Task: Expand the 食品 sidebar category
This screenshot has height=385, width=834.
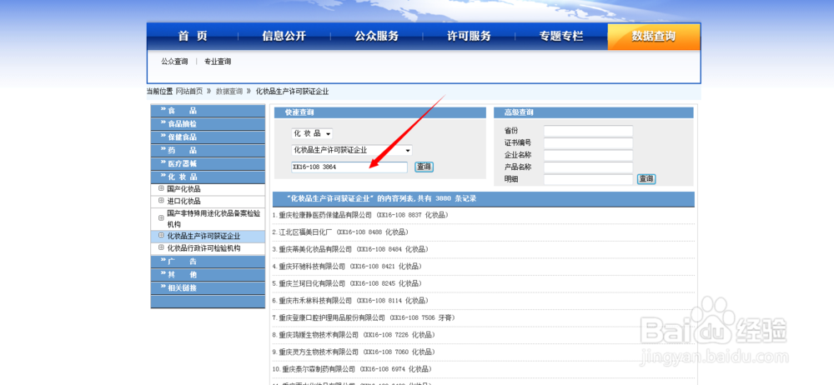Action: 208,111
